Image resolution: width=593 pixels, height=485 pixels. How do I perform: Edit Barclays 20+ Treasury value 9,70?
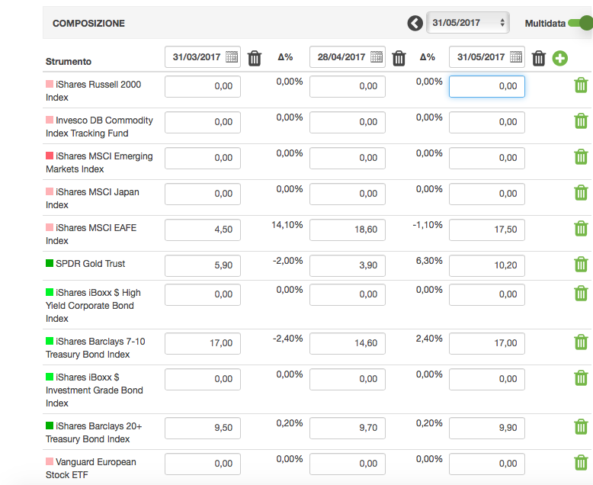pyautogui.click(x=348, y=429)
